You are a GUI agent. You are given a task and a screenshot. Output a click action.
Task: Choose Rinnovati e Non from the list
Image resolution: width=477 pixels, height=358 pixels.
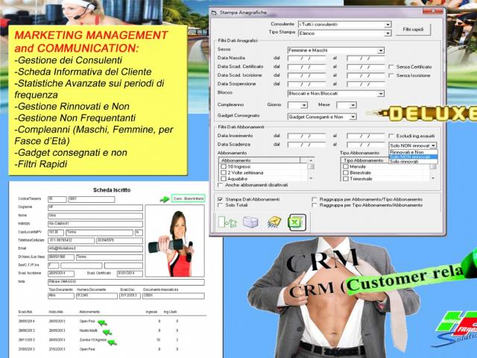tap(413, 152)
